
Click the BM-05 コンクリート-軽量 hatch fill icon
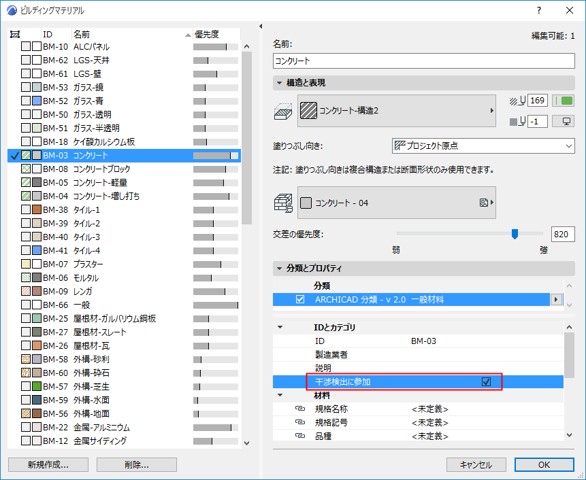(x=26, y=182)
